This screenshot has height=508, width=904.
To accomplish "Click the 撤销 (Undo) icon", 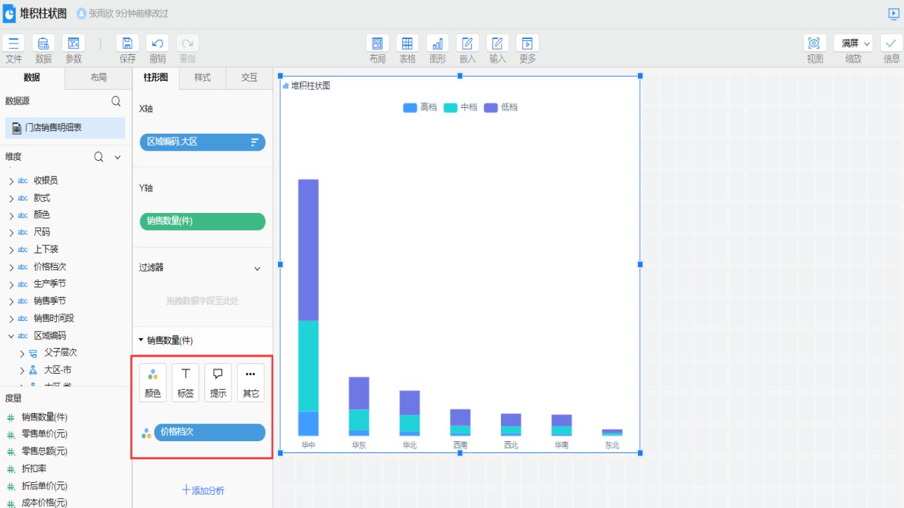I will [158, 44].
